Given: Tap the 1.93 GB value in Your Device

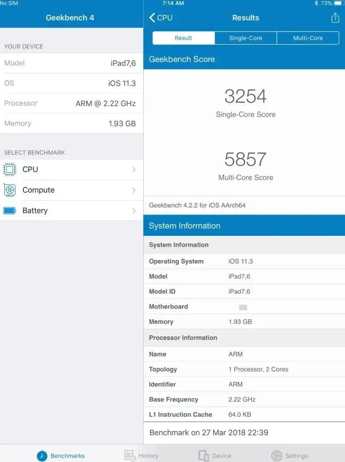Looking at the screenshot, I should (122, 123).
